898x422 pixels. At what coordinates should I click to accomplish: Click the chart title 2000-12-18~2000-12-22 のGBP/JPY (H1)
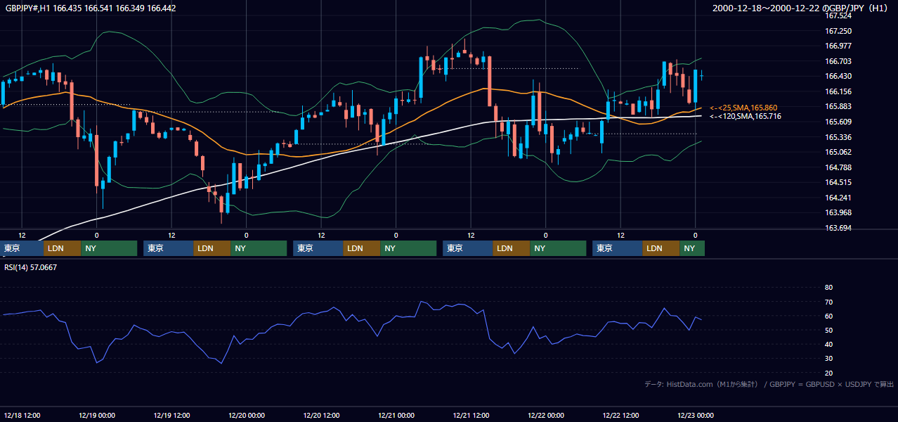click(802, 8)
